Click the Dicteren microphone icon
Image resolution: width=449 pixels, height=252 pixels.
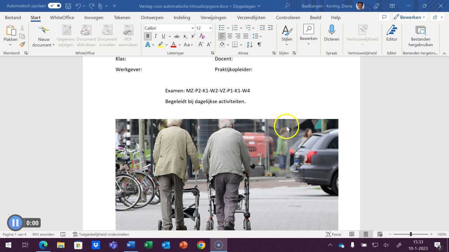pyautogui.click(x=331, y=31)
